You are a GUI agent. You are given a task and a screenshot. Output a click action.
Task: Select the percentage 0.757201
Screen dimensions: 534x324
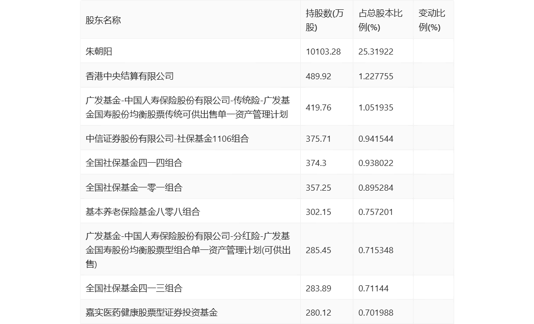point(376,212)
